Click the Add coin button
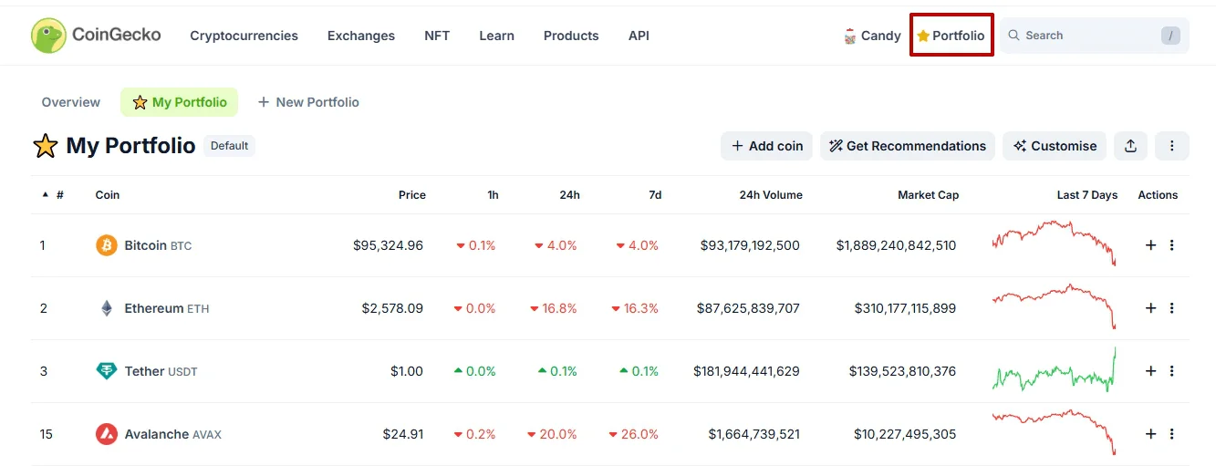 pyautogui.click(x=766, y=146)
